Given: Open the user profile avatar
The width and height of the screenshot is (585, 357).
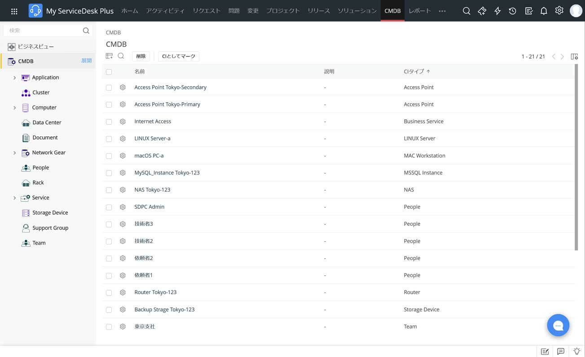Looking at the screenshot, I should tap(576, 11).
